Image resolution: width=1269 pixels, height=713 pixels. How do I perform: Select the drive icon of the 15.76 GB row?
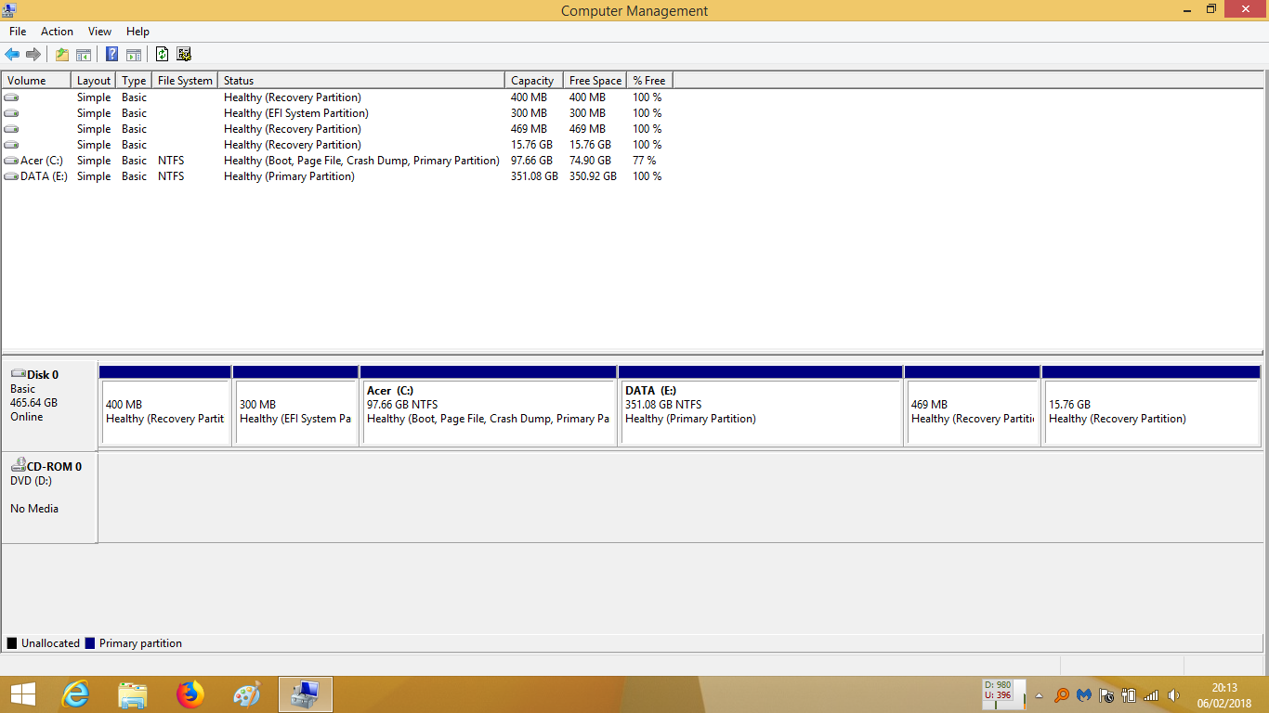click(11, 145)
